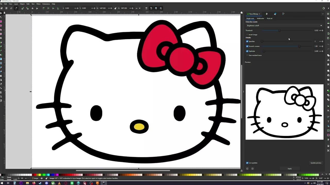Click the Apply button

point(290,169)
